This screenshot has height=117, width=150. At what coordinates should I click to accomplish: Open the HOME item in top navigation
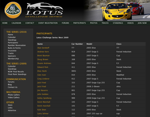[x=5, y=23]
